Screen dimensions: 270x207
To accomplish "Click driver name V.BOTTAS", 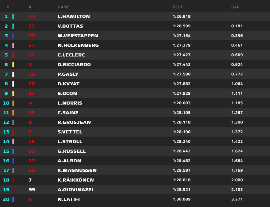I will 70,26.
